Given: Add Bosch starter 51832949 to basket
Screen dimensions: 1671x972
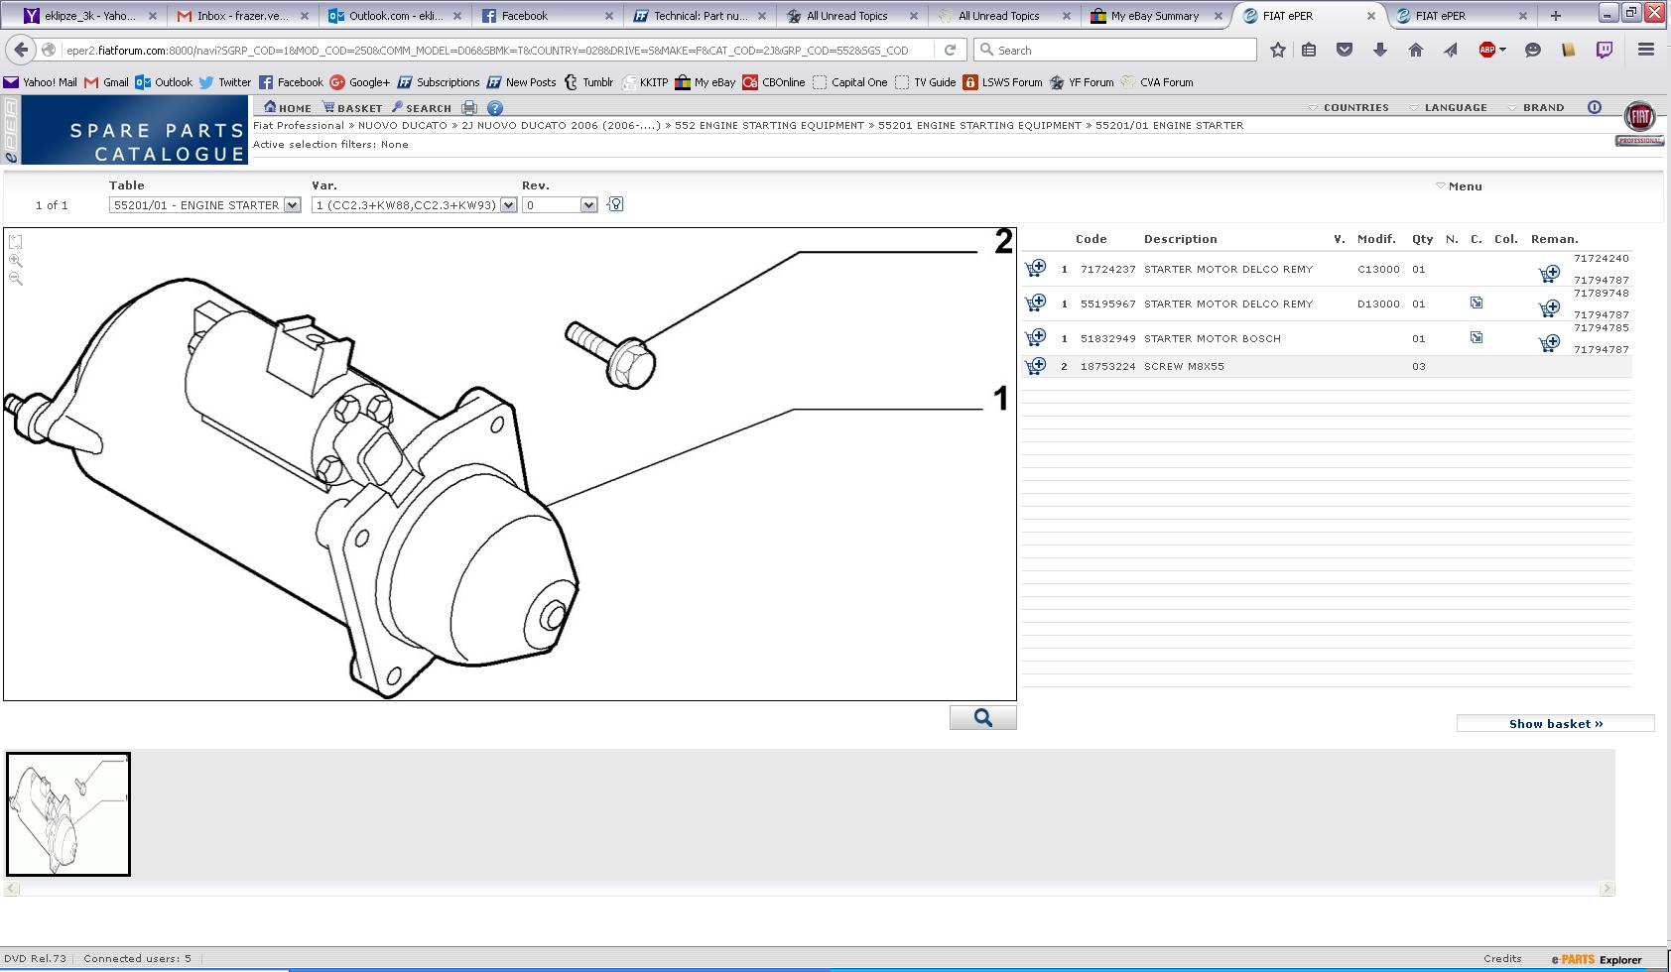Looking at the screenshot, I should [x=1035, y=337].
